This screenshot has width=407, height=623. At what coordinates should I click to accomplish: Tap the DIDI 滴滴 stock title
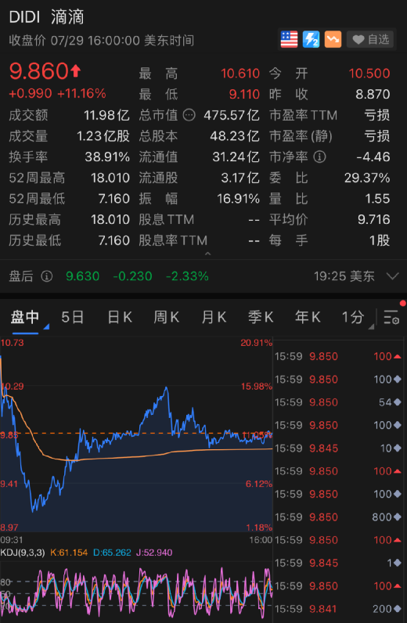[x=46, y=17]
